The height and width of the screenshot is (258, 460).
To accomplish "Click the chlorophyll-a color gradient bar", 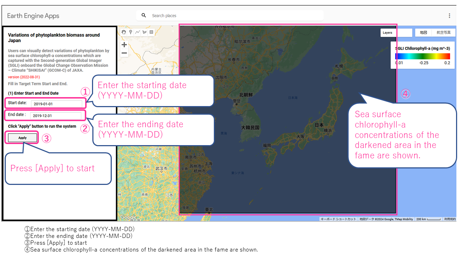I will click(422, 56).
